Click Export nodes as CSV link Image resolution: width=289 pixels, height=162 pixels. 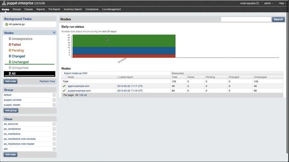coord(76,73)
